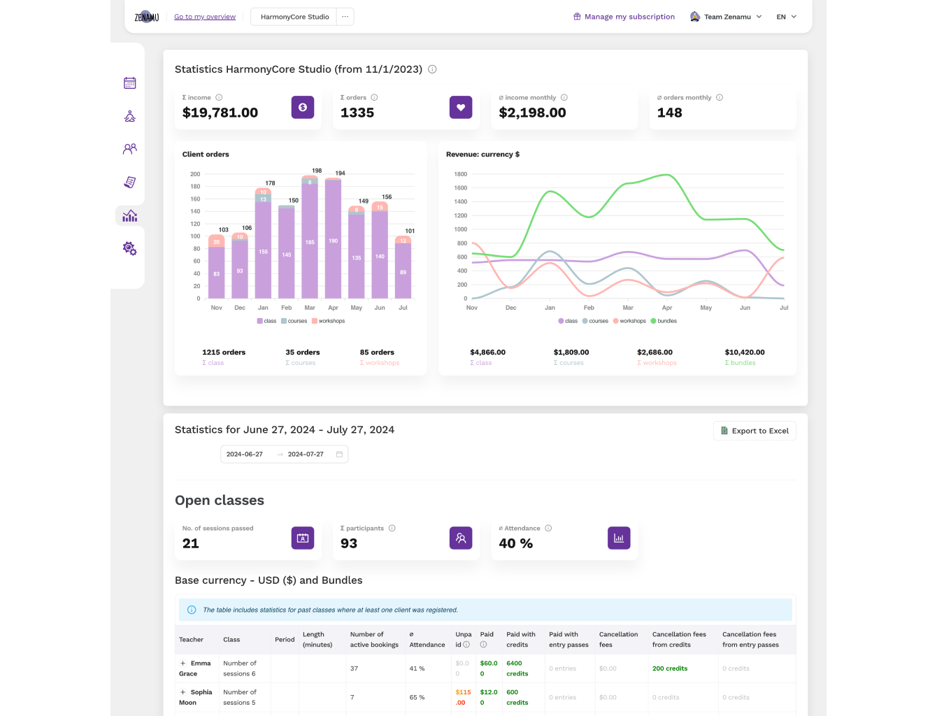Open the calendar icon in sidebar

(x=129, y=83)
